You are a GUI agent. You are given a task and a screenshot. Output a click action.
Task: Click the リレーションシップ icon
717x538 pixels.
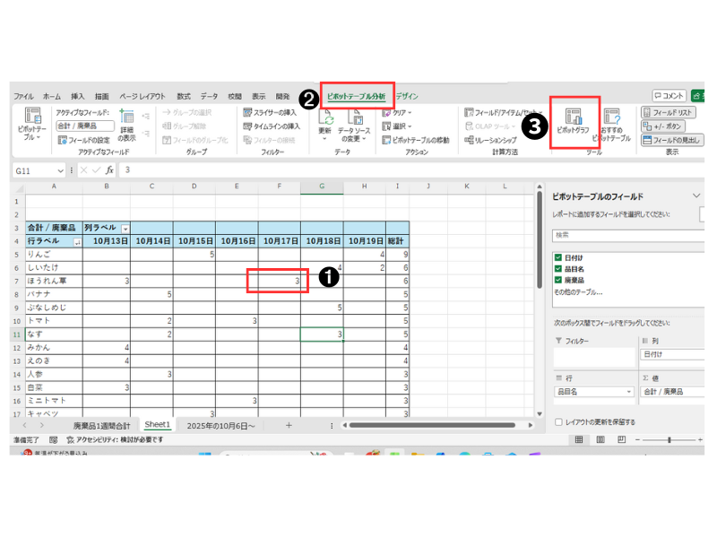pos(489,140)
